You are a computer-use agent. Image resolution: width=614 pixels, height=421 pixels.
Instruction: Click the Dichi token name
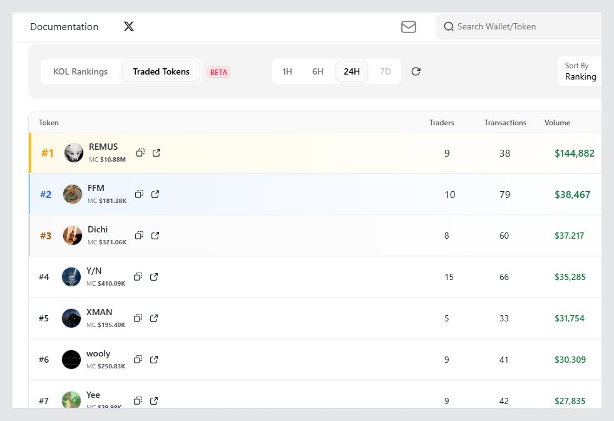[x=98, y=229]
